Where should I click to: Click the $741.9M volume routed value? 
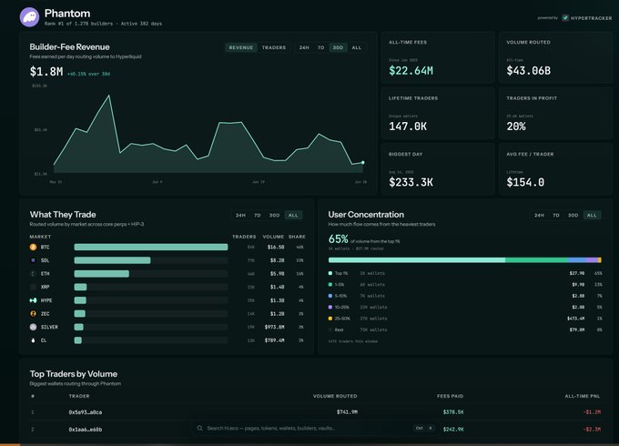[347, 412]
